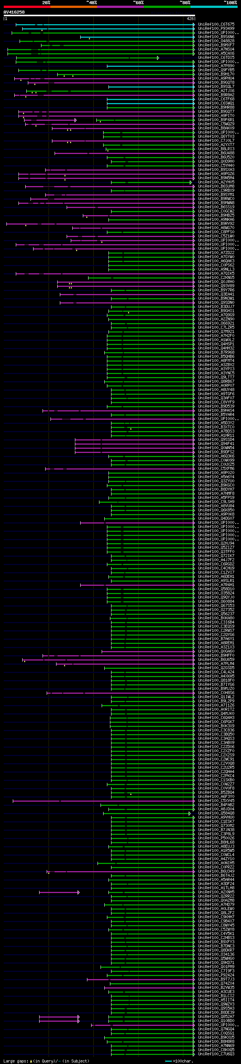
Task: Click the green alignment bar of UniRef100_A7NSU4
Action: pyautogui.click(x=101, y=49)
